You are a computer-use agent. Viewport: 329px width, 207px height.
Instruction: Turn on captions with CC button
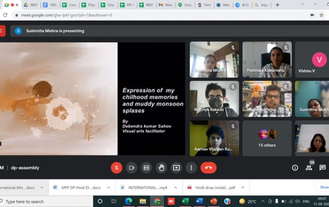pos(147,168)
